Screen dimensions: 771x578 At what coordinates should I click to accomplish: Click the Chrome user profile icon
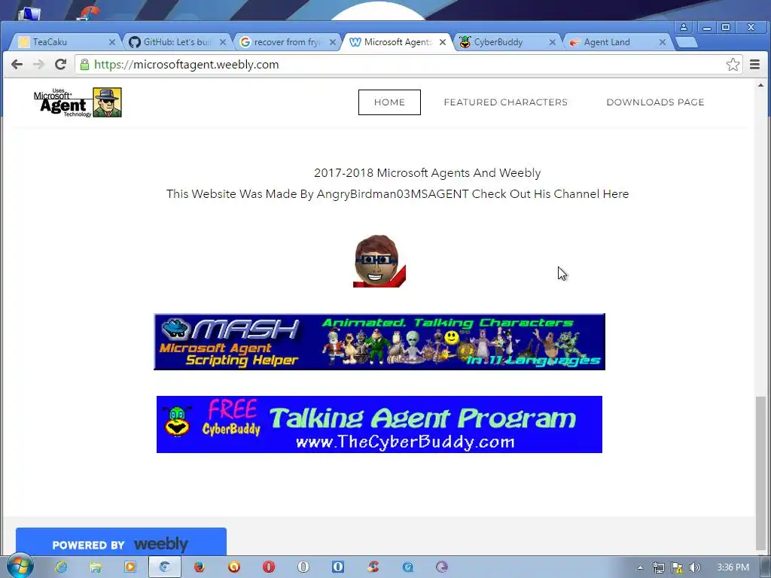(684, 28)
